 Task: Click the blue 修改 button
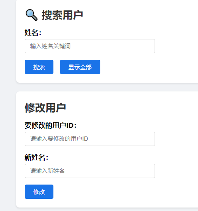pyautogui.click(x=39, y=192)
